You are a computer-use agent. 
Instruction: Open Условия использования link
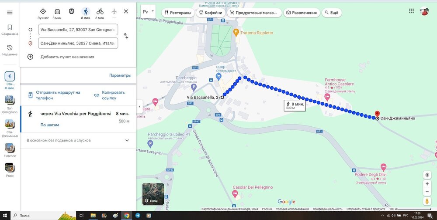coord(292,209)
